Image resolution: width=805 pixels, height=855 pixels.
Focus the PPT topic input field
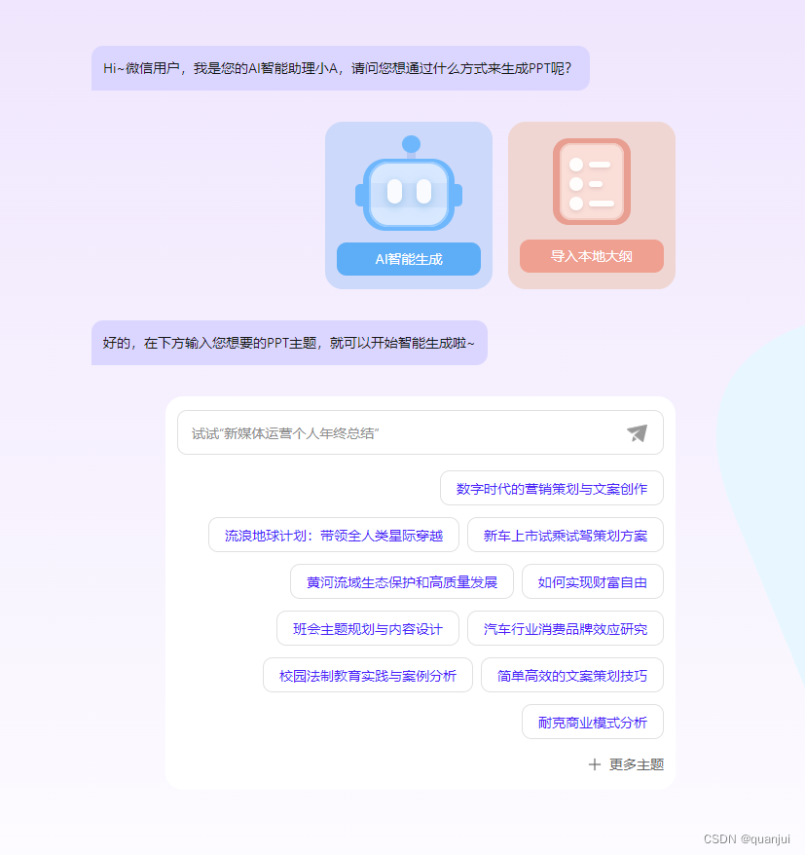coord(421,432)
